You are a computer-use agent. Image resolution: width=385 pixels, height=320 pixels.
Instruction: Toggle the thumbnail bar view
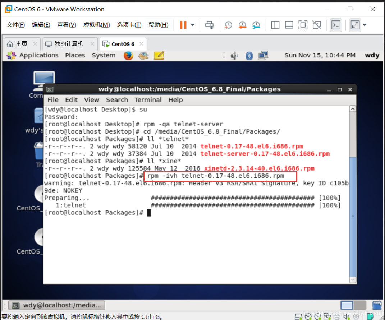coord(289,25)
